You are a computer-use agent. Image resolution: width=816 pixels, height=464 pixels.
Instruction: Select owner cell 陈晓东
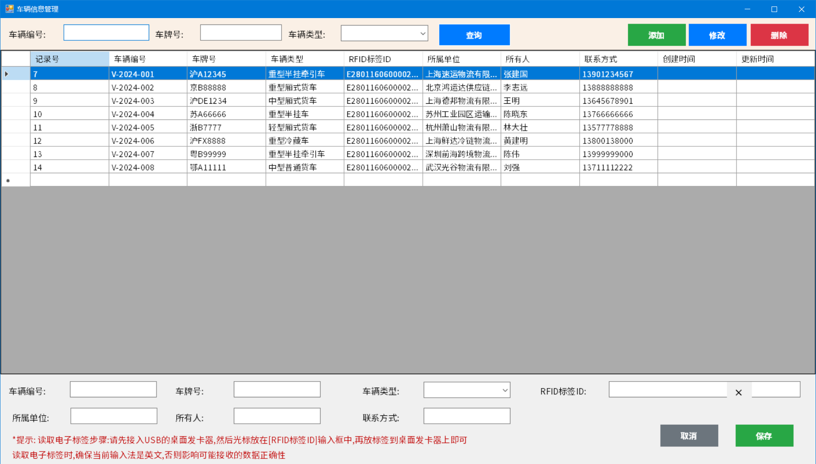(x=540, y=114)
